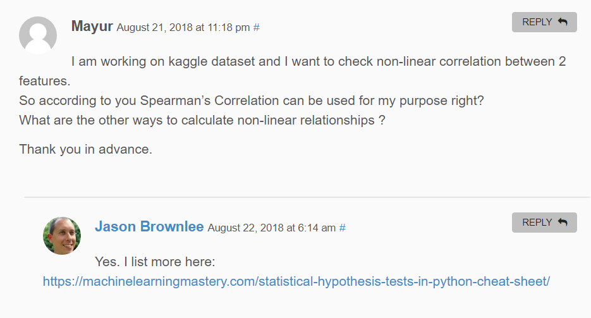Click the word "features." in Mayur's comment
Image resolution: width=591 pixels, height=318 pixels.
45,82
